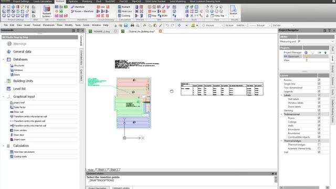Open Cooling loads command

click(x=20, y=156)
